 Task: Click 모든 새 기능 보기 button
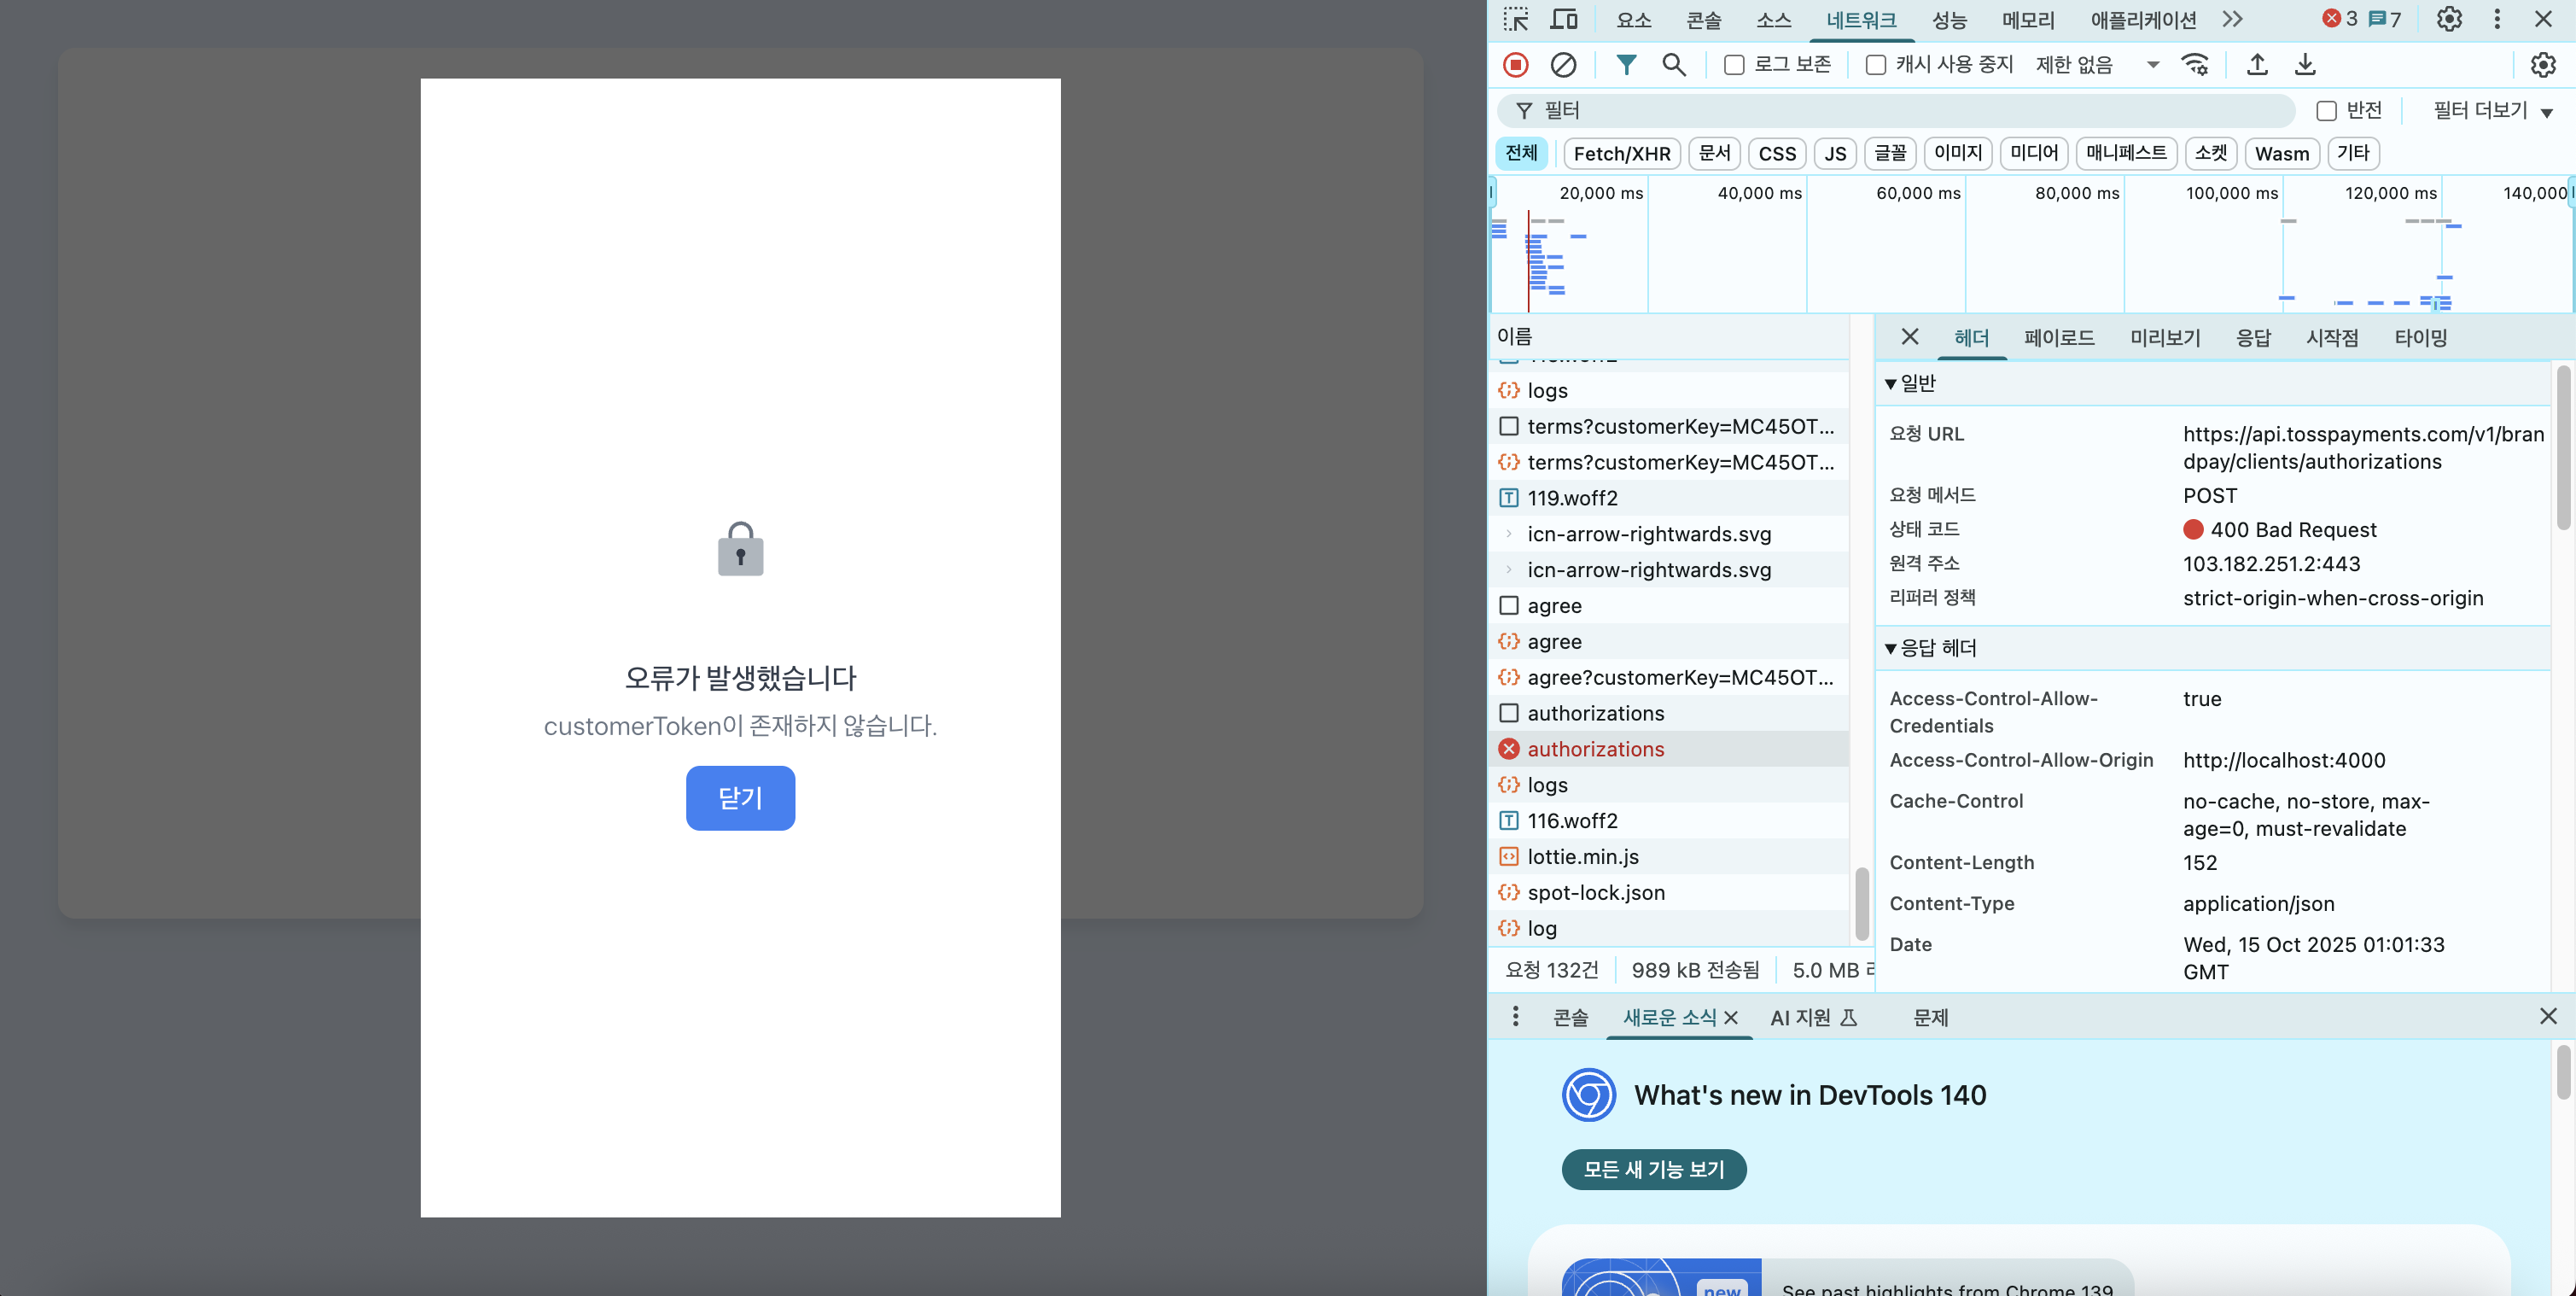[x=1653, y=1169]
